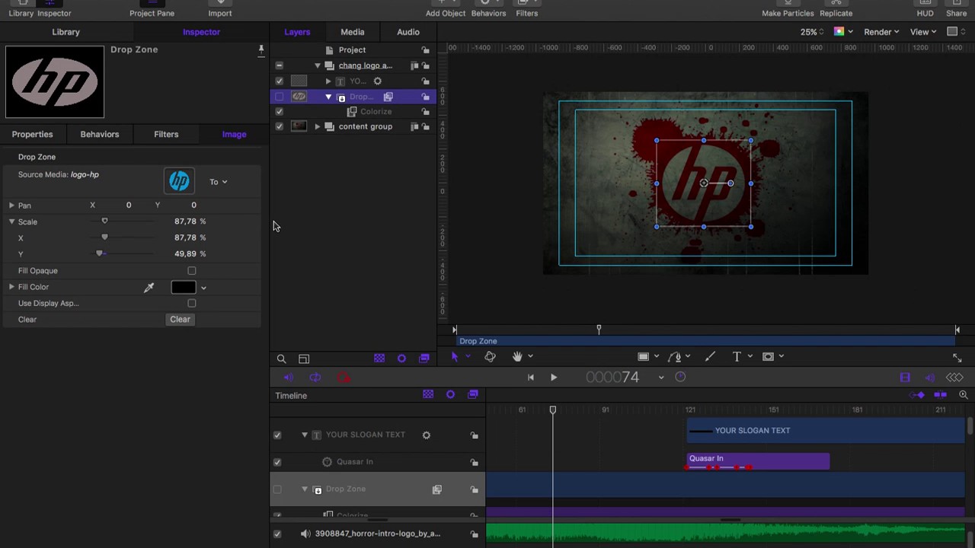
Task: Click the Clear button
Action: point(180,320)
